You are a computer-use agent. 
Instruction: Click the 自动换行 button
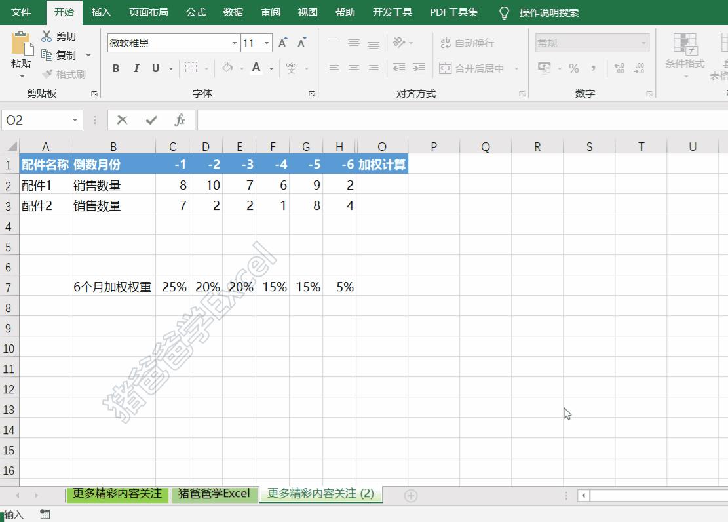[x=467, y=43]
